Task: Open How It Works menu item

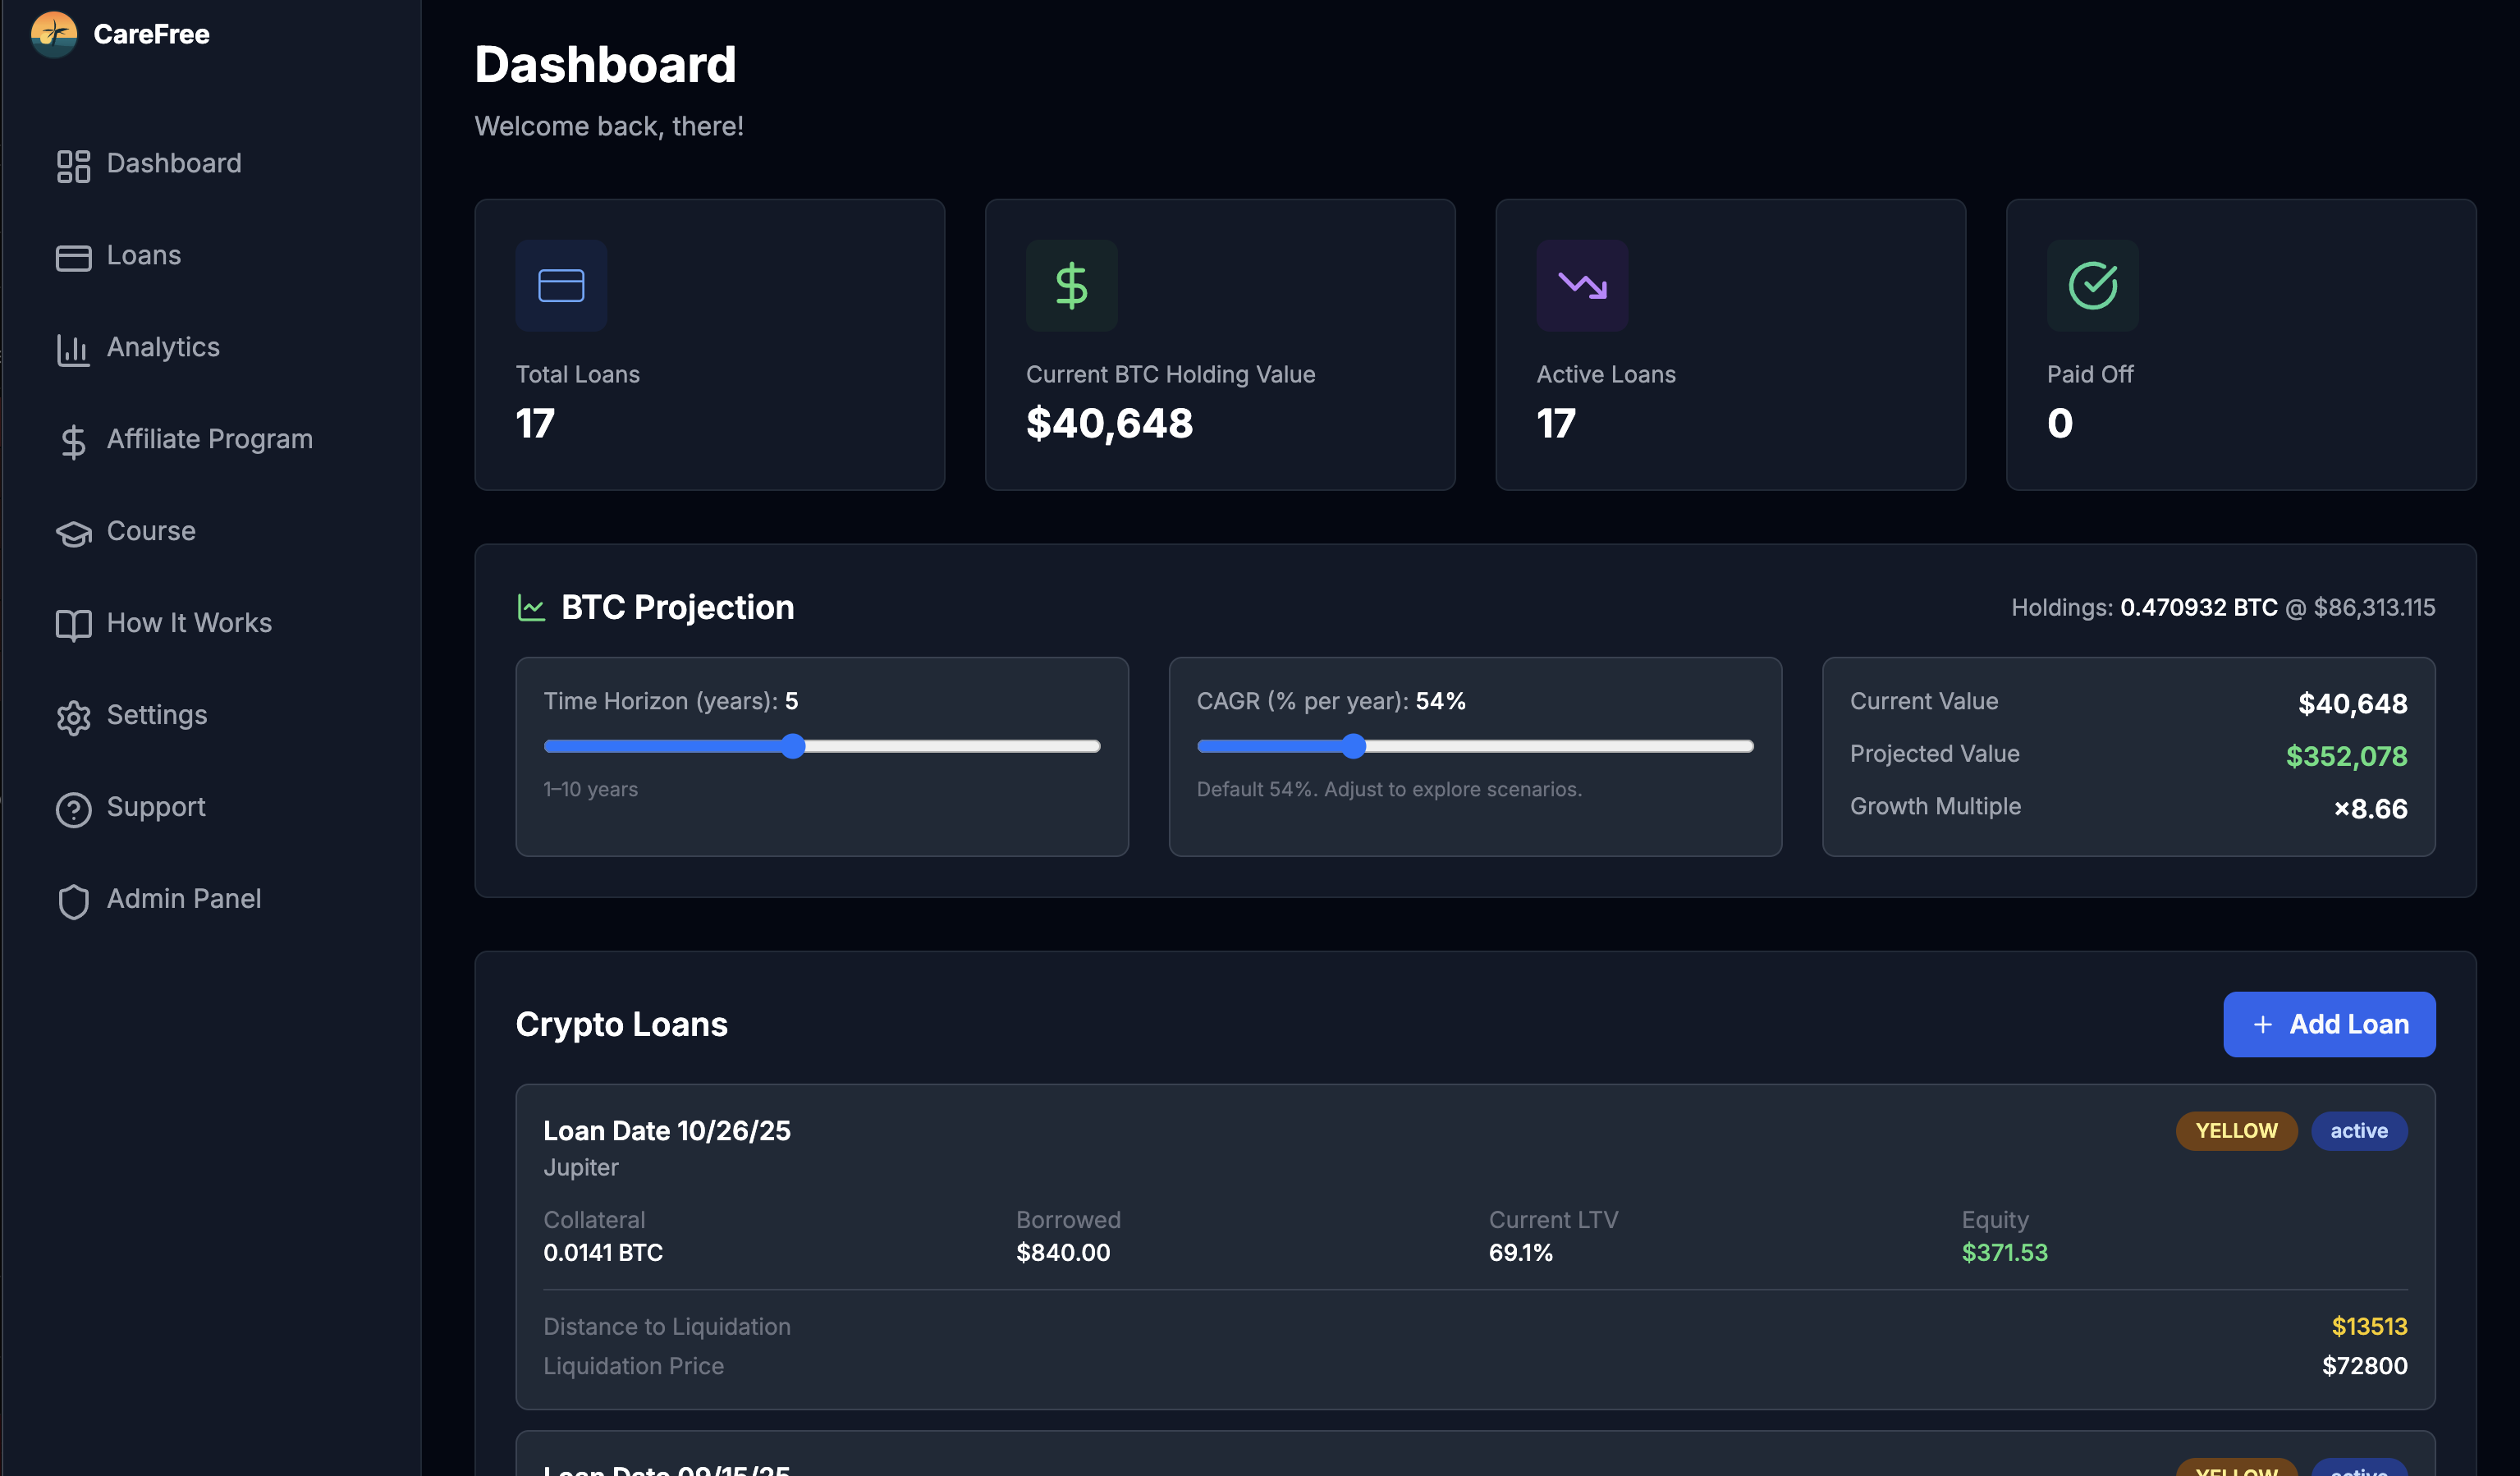Action: (189, 623)
